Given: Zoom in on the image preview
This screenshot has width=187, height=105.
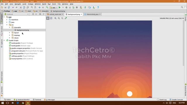Looking at the screenshot, I should pos(56,18).
